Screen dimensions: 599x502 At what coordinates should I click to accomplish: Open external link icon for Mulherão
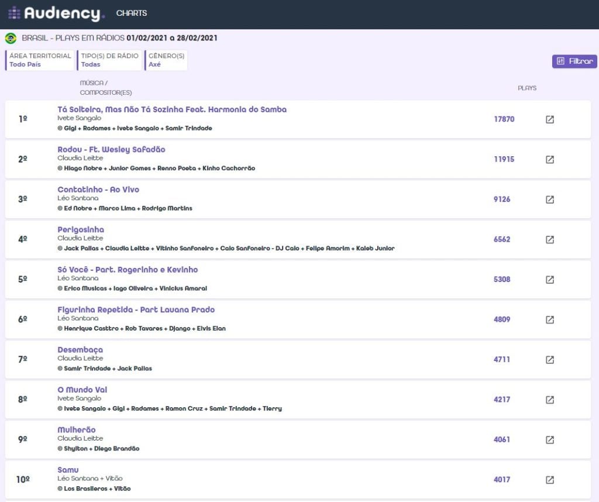(549, 439)
